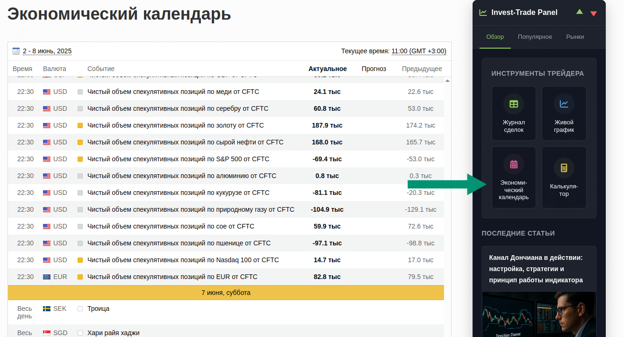Switch to the Рынки tab

(x=575, y=37)
